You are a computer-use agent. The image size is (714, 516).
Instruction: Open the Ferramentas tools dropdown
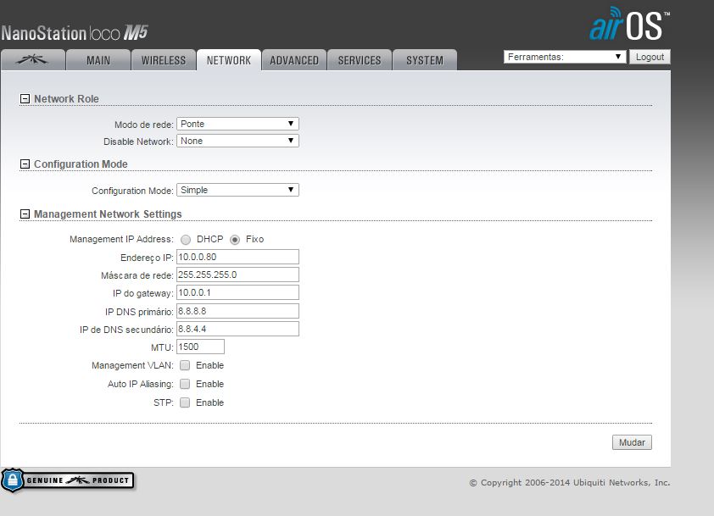tap(565, 57)
